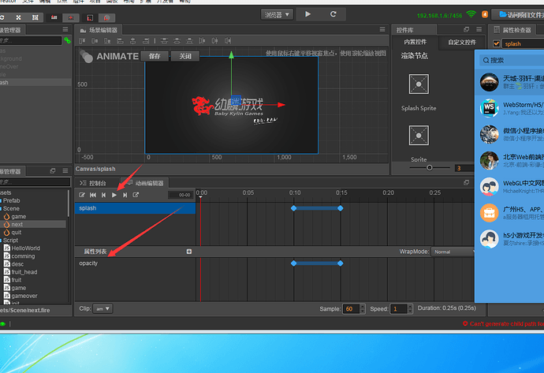Save the animation with 保存 button
Screen dimensions: 544x373
pos(155,56)
